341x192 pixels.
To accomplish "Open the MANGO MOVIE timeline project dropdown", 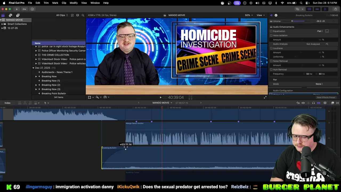I will point(162,103).
